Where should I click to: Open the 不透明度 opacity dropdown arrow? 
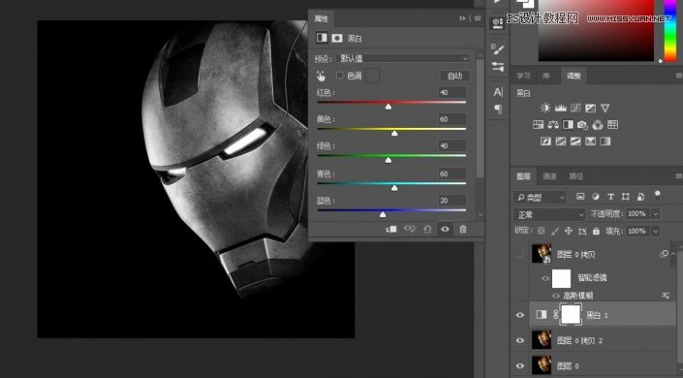655,214
